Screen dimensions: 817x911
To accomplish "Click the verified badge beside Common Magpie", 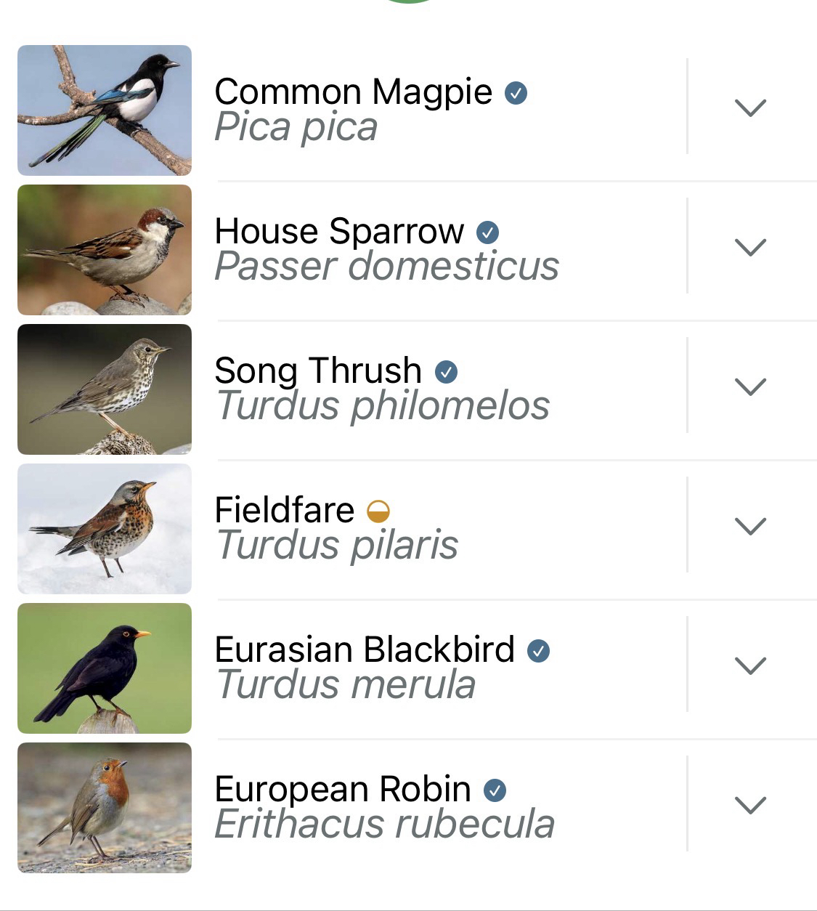I will click(x=516, y=93).
